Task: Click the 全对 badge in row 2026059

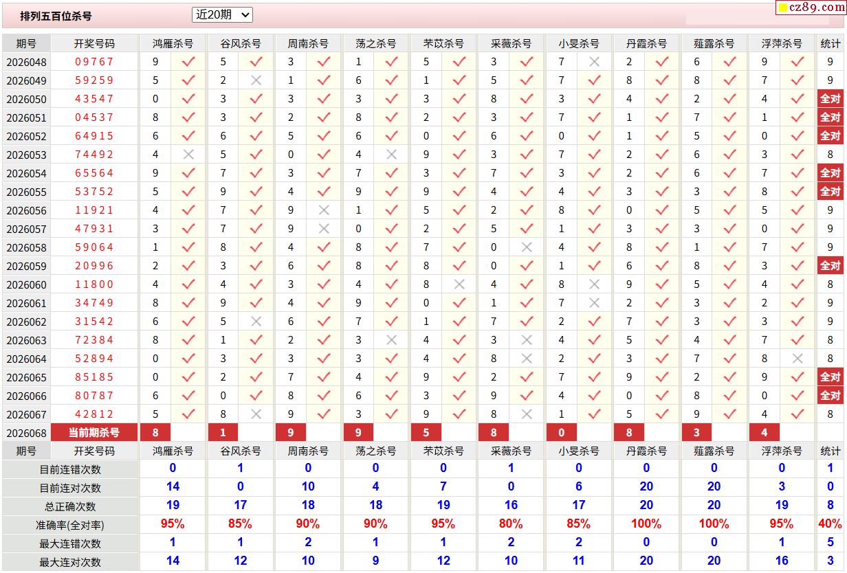Action: coord(830,265)
